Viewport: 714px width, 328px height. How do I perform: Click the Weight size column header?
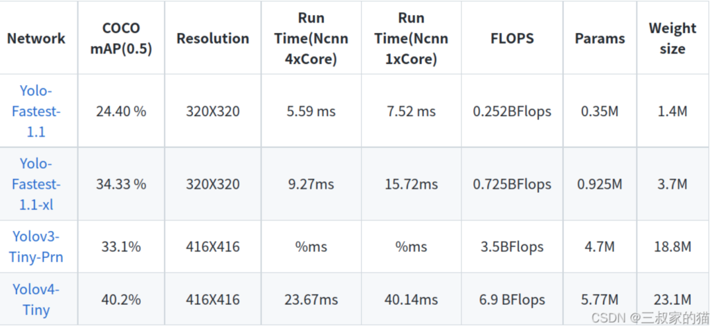click(672, 38)
